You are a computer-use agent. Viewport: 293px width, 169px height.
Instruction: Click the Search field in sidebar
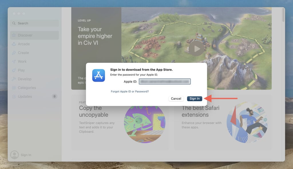[x=34, y=23]
